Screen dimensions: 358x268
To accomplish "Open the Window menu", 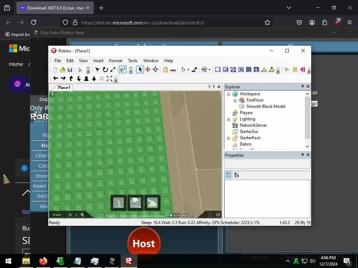I will coord(151,61).
